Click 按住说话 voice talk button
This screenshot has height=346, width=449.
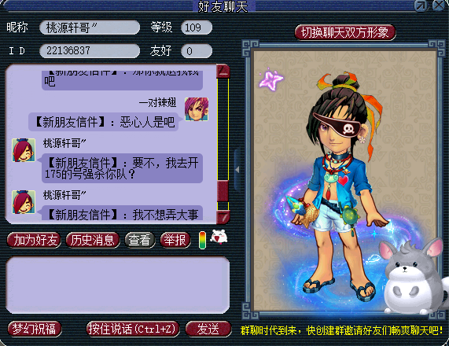coord(132,329)
